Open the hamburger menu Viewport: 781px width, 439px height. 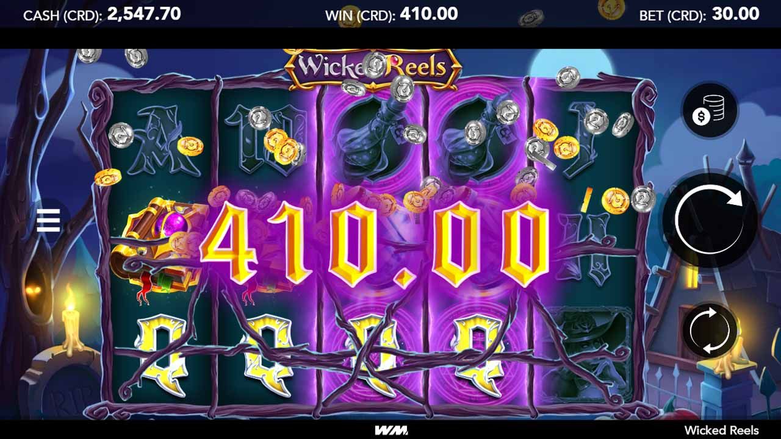coord(48,220)
